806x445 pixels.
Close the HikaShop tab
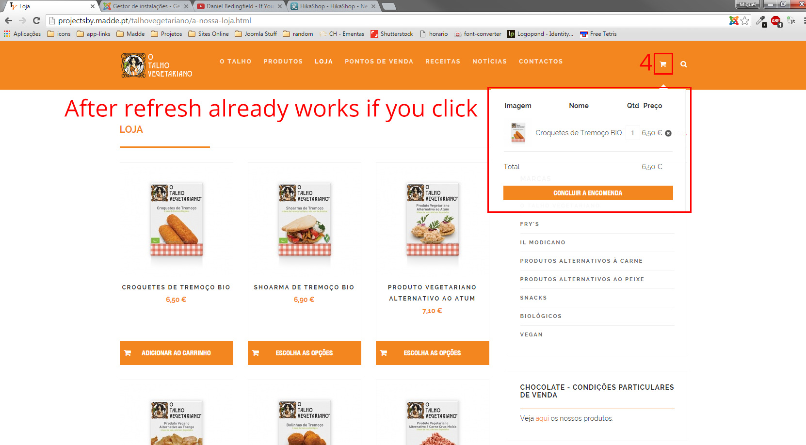point(373,6)
